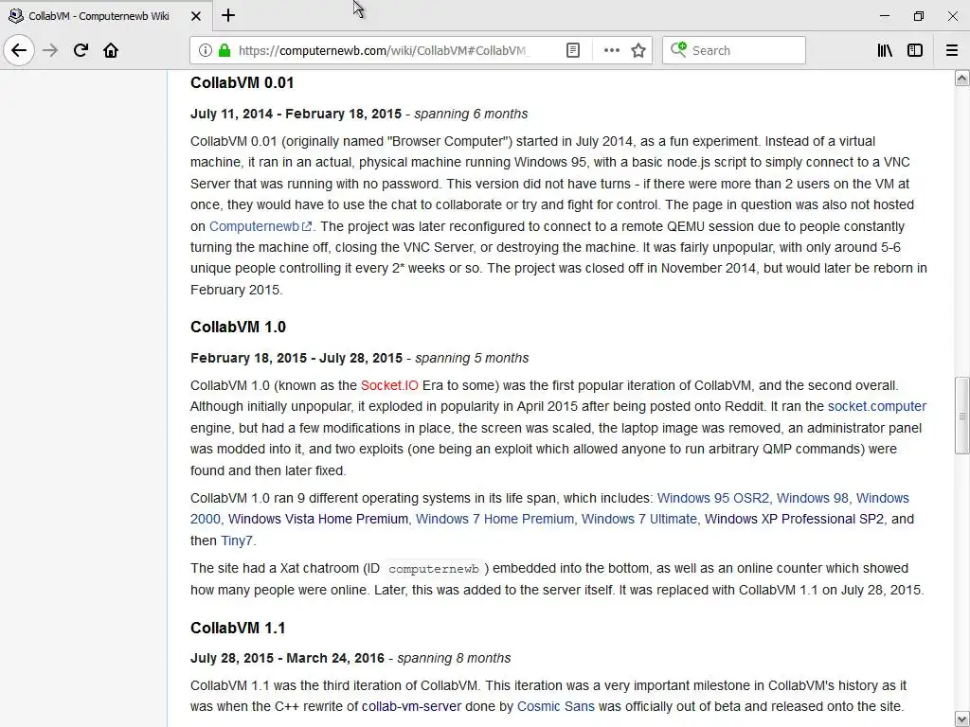Screen dimensions: 970x727
Task: Click 'February 18, 2015 - July 28, 2015' date line
Action: tap(296, 358)
